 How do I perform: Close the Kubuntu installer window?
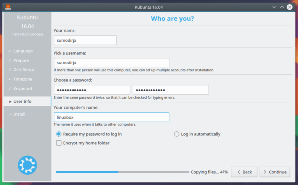pos(290,7)
